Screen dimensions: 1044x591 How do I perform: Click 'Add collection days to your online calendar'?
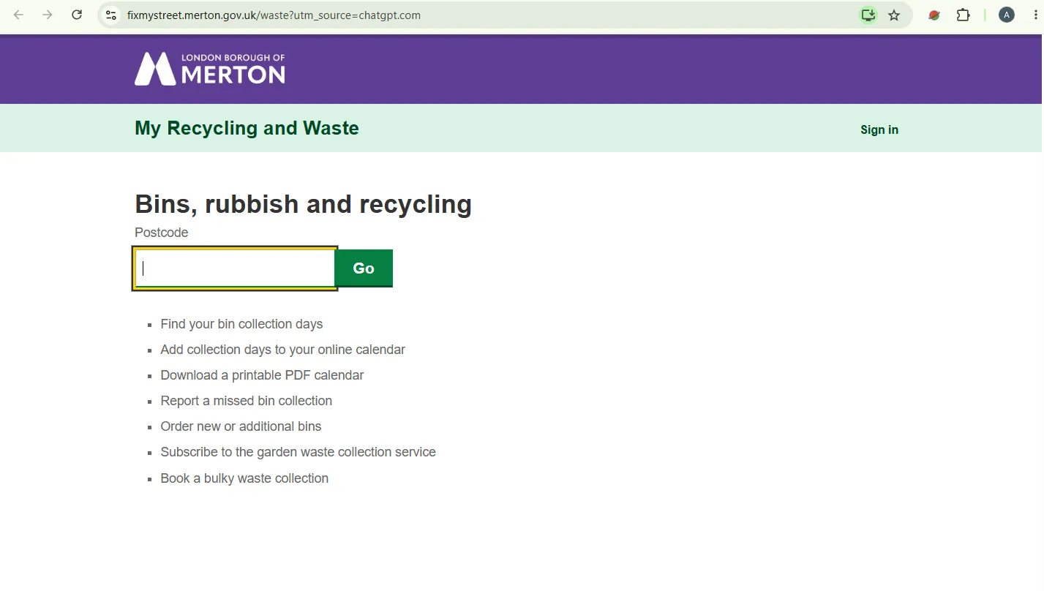[x=282, y=350]
